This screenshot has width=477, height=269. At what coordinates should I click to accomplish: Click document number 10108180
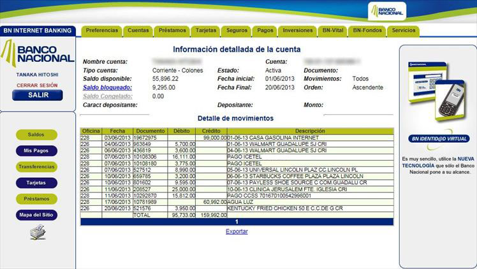(145, 164)
